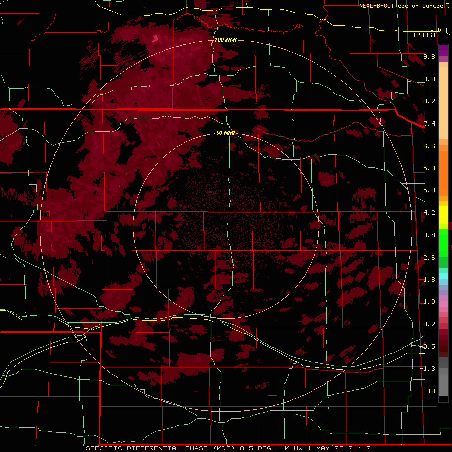Click the purple band atop the color bar

point(443,51)
